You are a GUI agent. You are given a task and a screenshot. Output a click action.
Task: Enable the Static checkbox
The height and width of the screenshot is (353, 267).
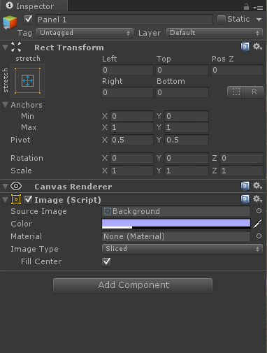pos(221,20)
